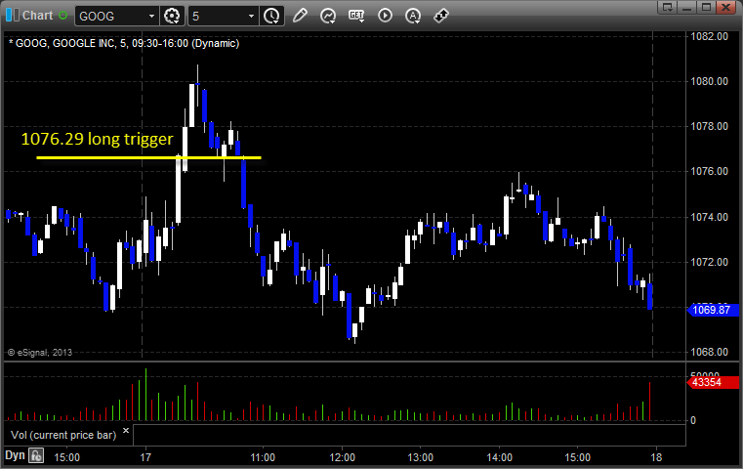Click the 1068.00 price axis label
Image resolution: width=743 pixels, height=469 pixels.
pos(710,353)
